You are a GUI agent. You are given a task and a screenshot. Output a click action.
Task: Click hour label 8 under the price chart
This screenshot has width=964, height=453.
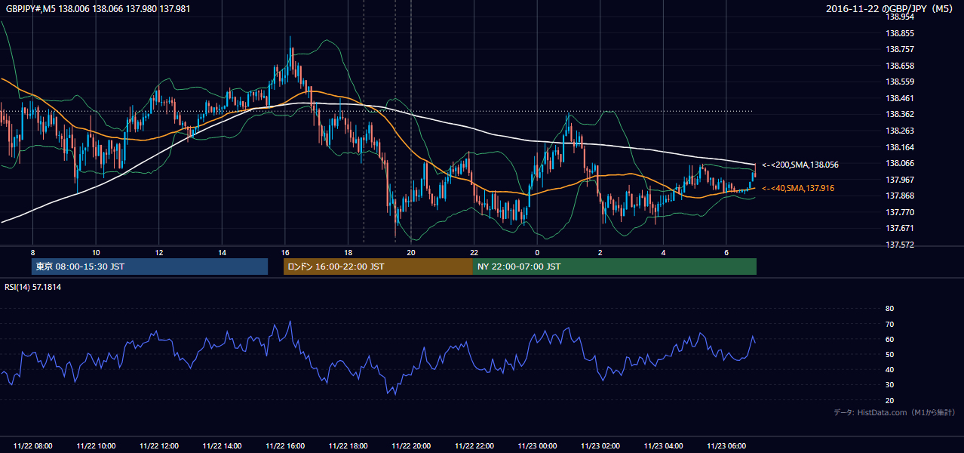pyautogui.click(x=32, y=252)
